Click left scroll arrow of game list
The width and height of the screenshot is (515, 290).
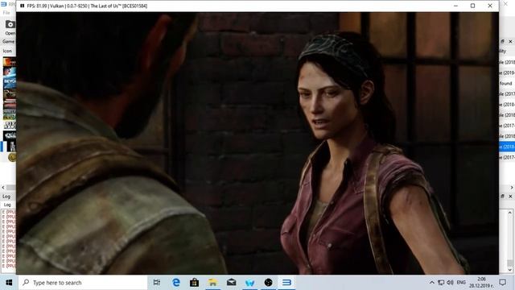coord(3,187)
